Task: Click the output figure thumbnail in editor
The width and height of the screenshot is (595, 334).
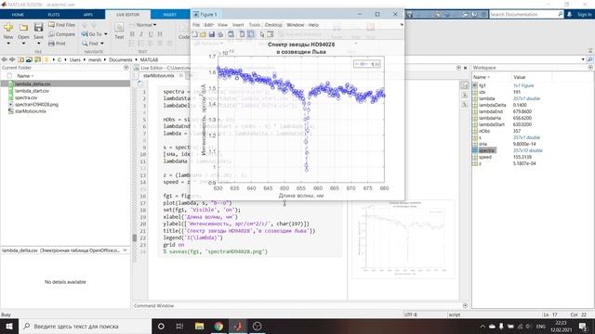Action: pyautogui.click(x=403, y=239)
